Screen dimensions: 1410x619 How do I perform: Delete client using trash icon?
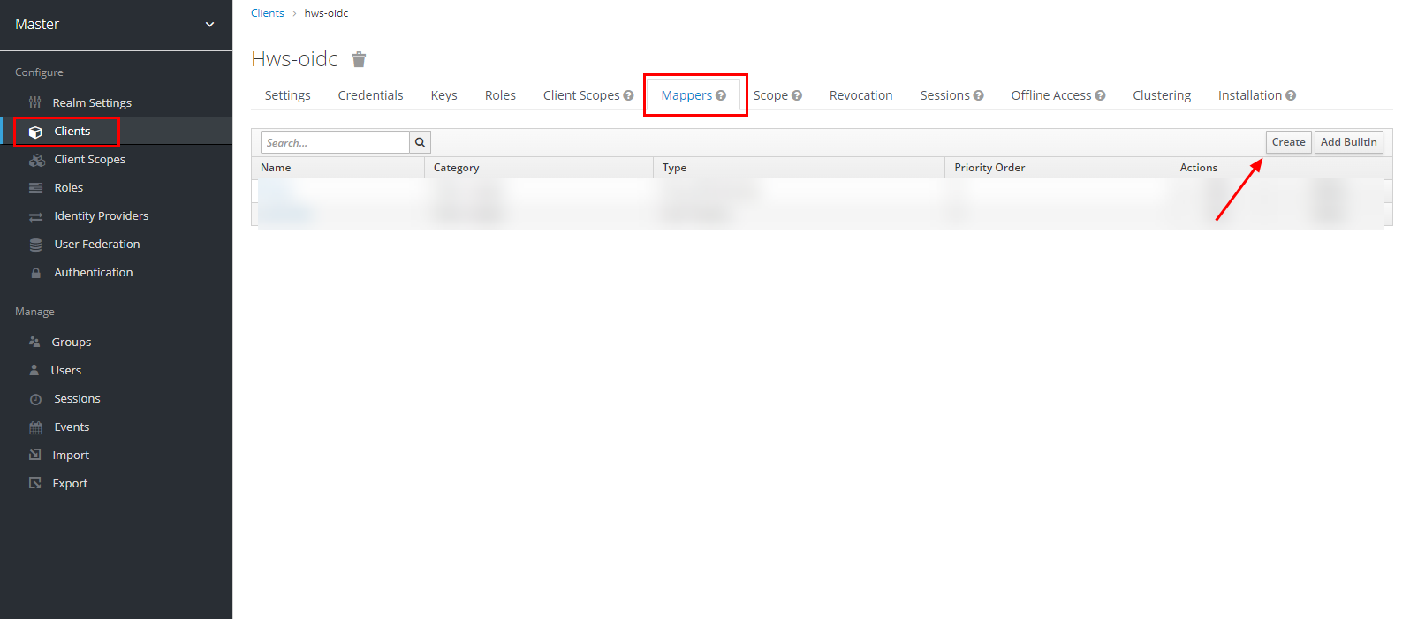coord(359,59)
